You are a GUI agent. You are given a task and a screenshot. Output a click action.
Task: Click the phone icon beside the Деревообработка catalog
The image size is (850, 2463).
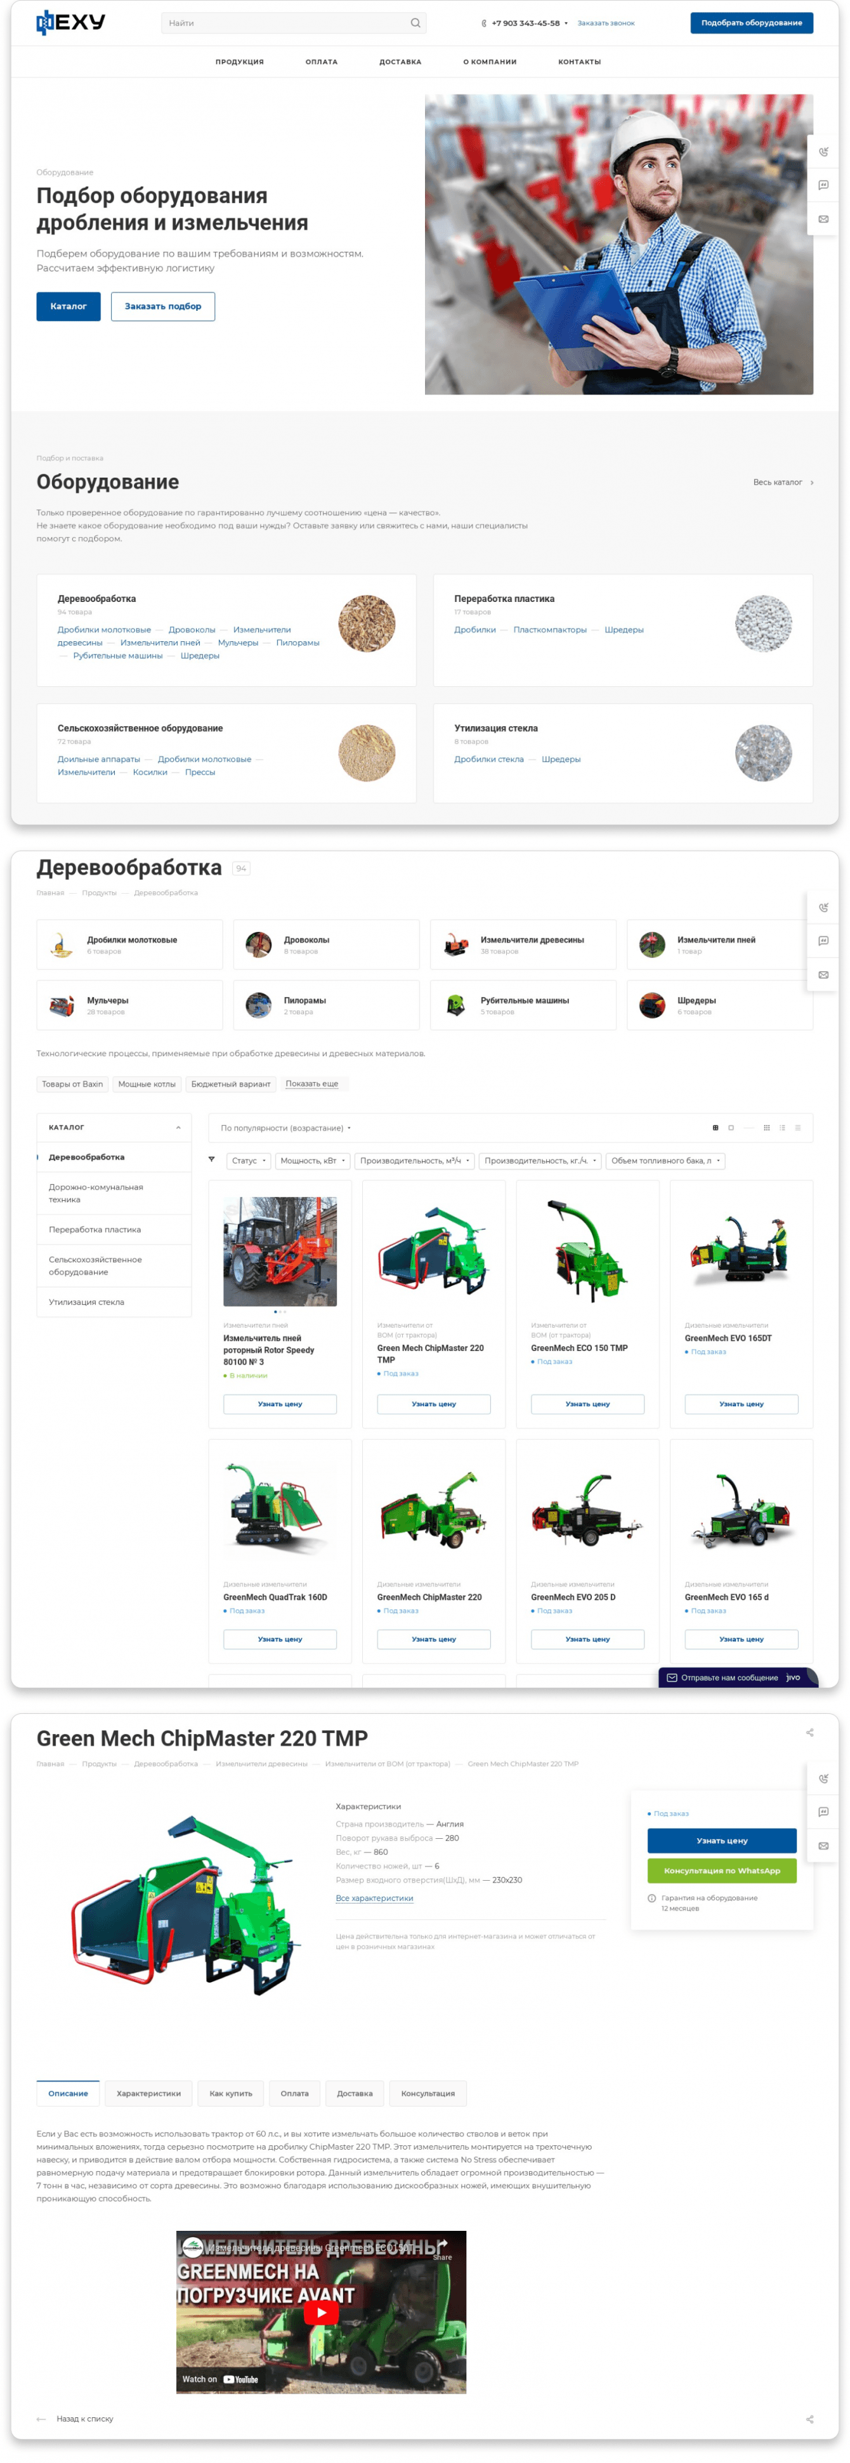[x=823, y=907]
